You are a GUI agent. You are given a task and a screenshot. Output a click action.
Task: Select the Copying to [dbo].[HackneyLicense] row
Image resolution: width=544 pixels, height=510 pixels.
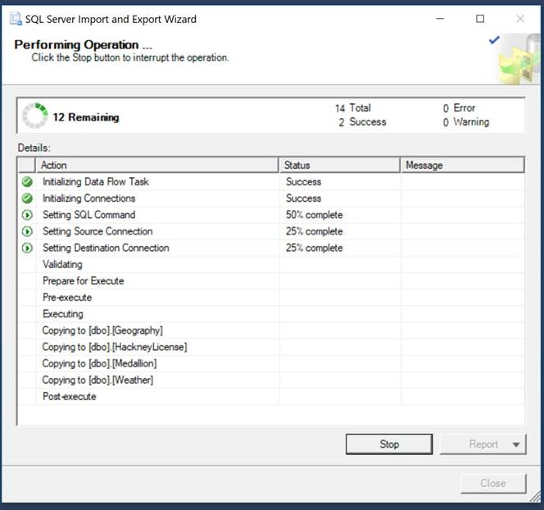115,347
